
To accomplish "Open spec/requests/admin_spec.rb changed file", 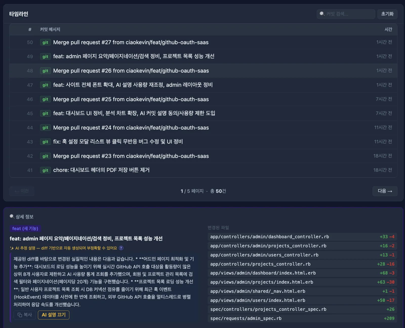I will pyautogui.click(x=302, y=318).
